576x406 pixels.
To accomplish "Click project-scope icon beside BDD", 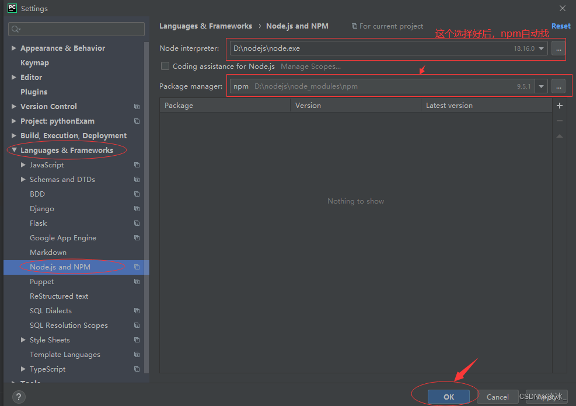I will coord(137,194).
